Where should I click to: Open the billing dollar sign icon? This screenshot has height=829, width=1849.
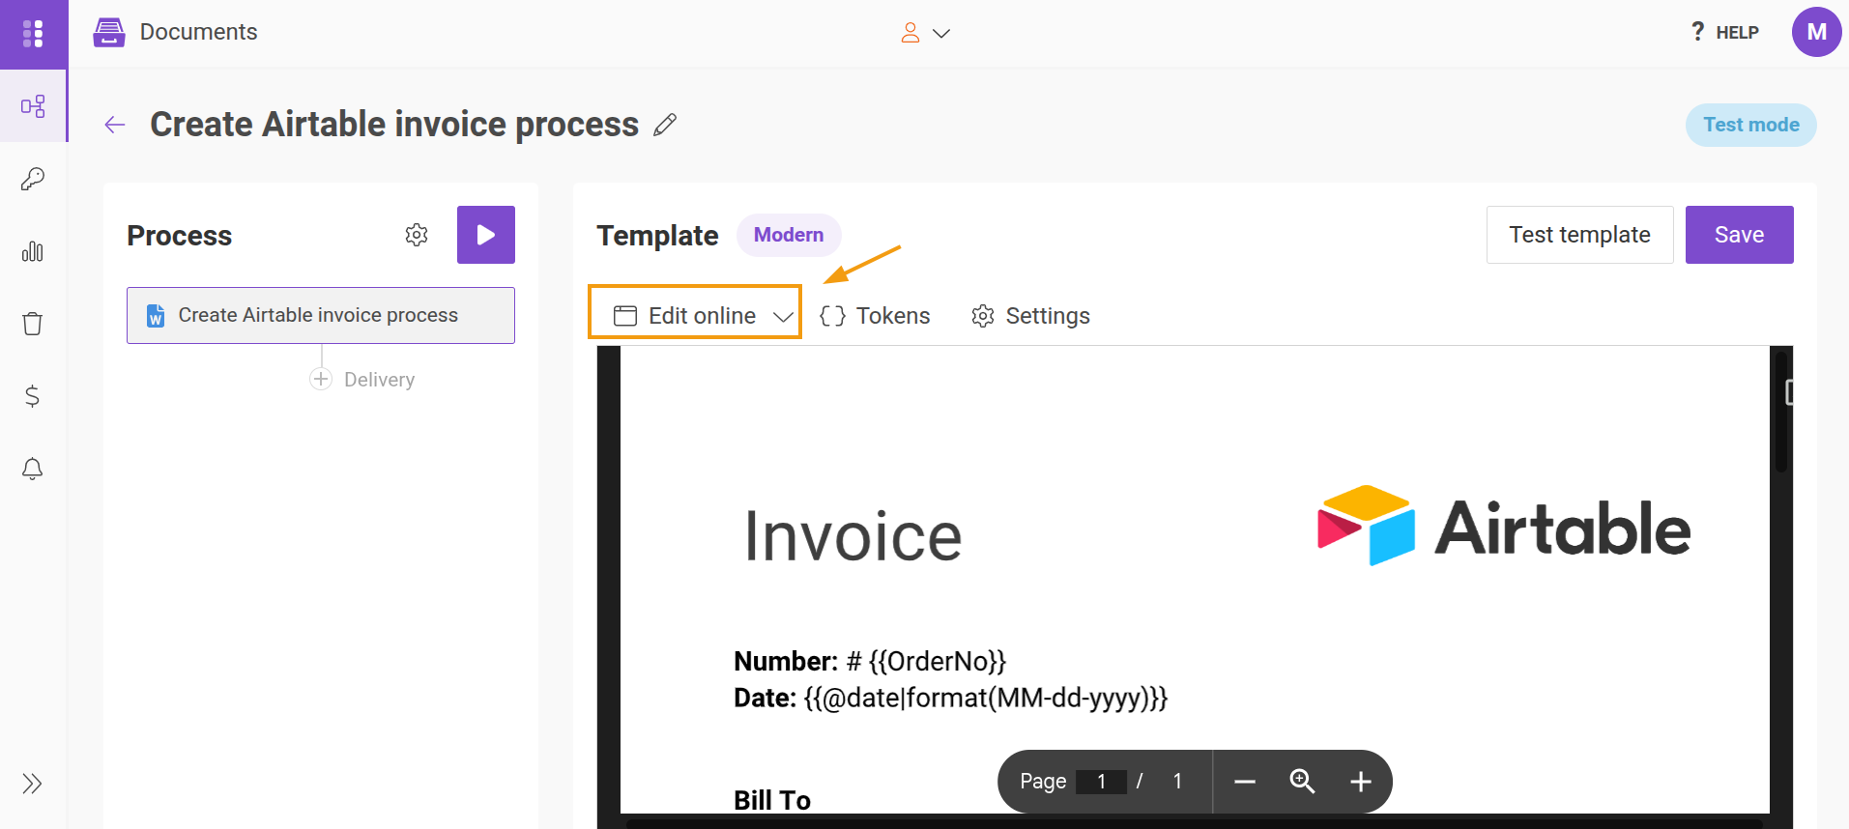(33, 396)
